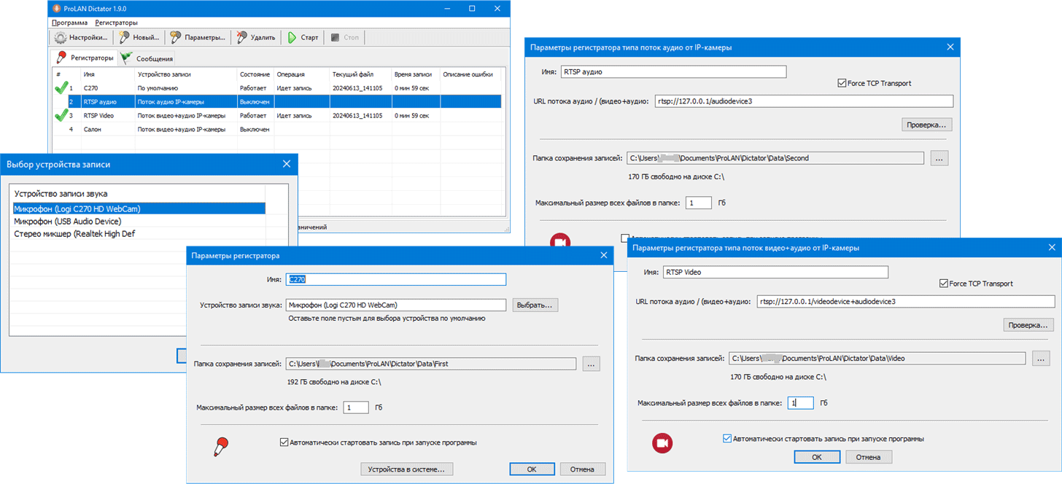Viewport: 1062px width, 484px height.
Task: Click Проверка... button in RTSP Video dialog
Action: coord(1028,324)
